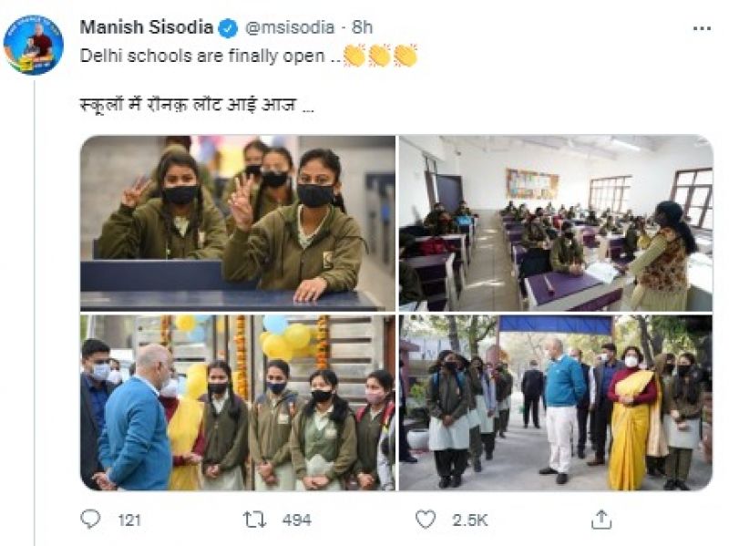The image size is (729, 546).
Task: Click the 8h tweet timestamp
Action: tap(363, 28)
